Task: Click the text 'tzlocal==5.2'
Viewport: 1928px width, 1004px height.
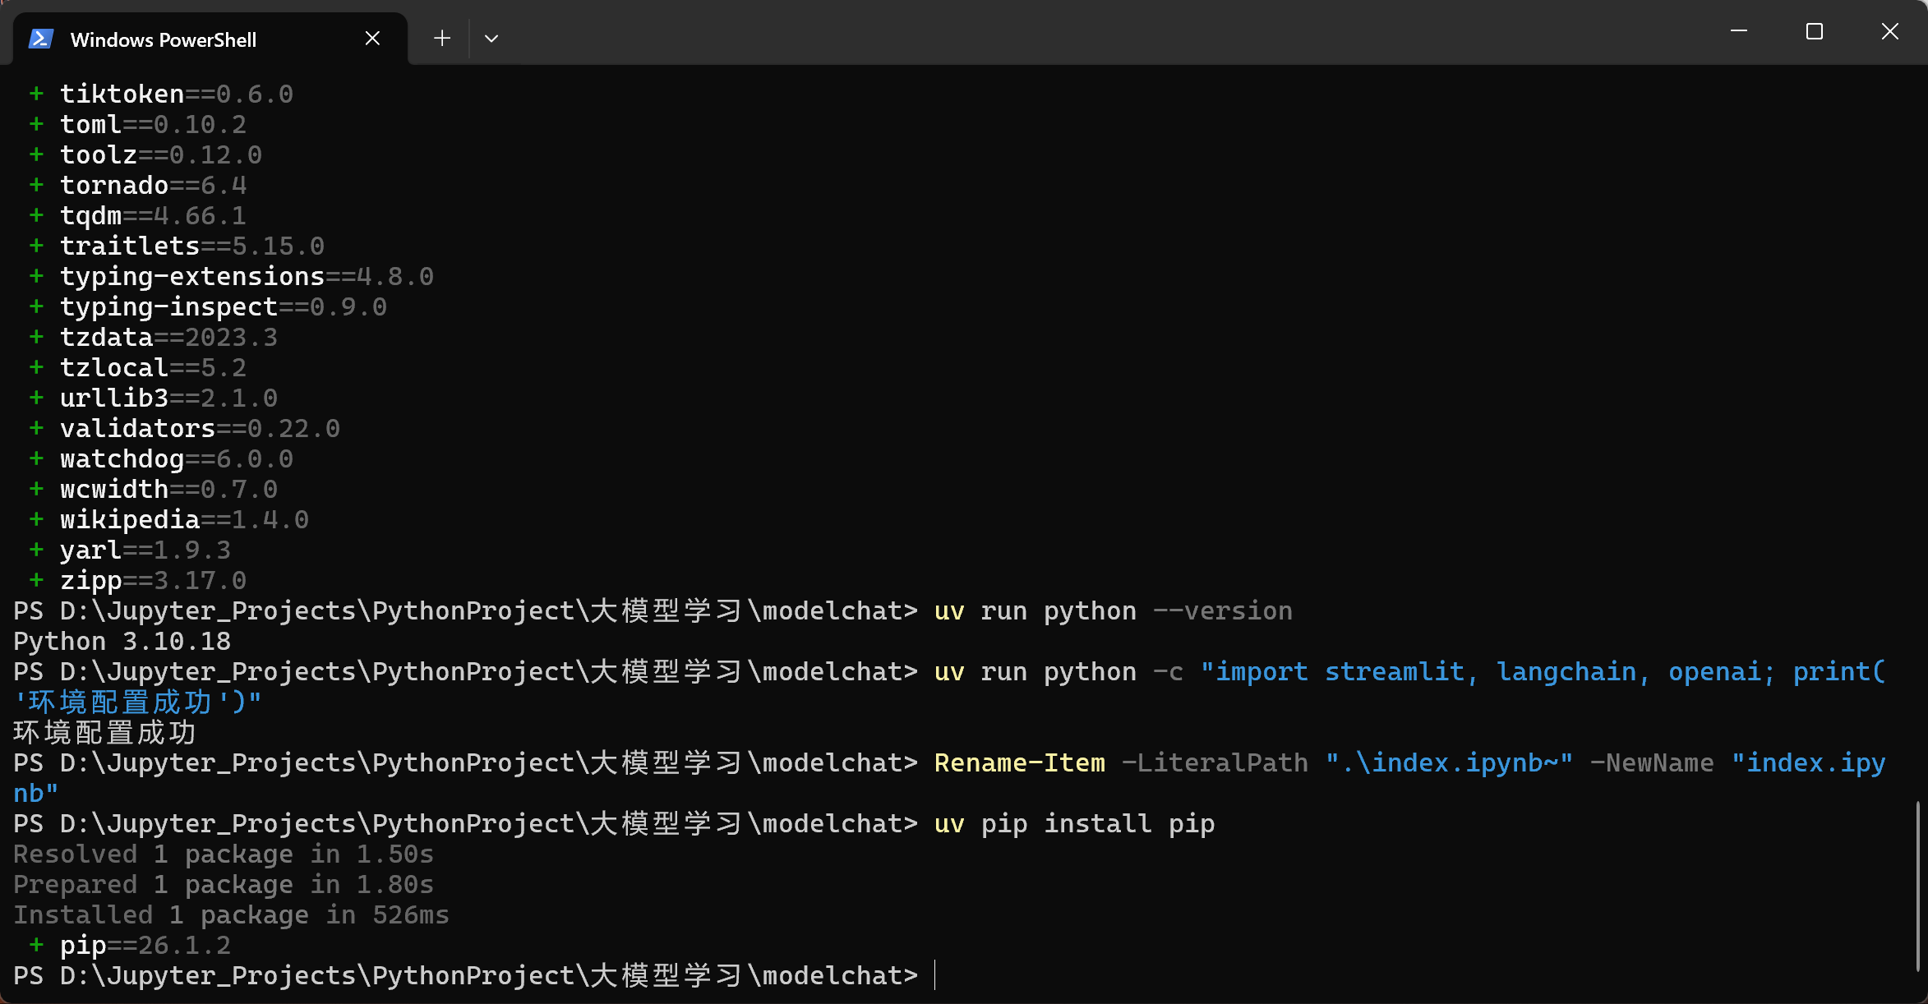Action: [153, 367]
